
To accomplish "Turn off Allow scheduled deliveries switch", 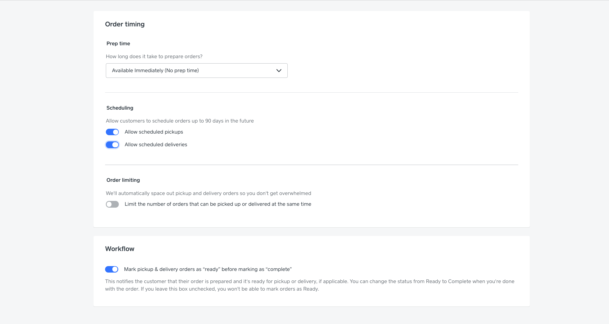I will coord(112,145).
